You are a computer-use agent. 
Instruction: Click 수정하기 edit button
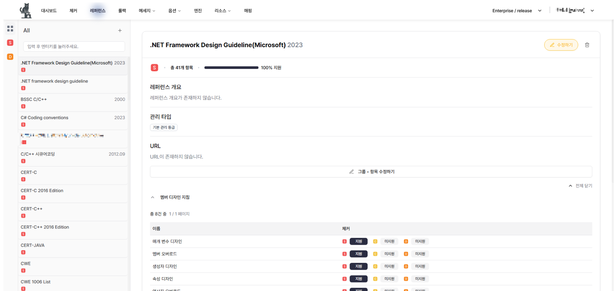[561, 45]
